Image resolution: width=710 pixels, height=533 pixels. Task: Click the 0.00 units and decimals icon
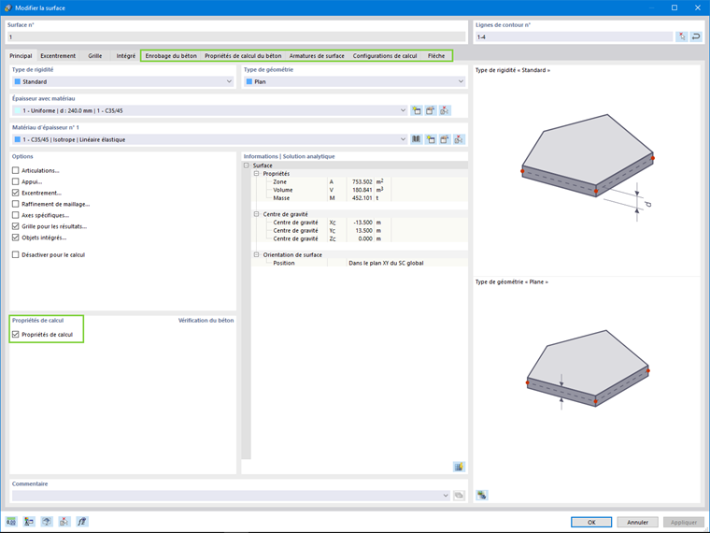11,522
